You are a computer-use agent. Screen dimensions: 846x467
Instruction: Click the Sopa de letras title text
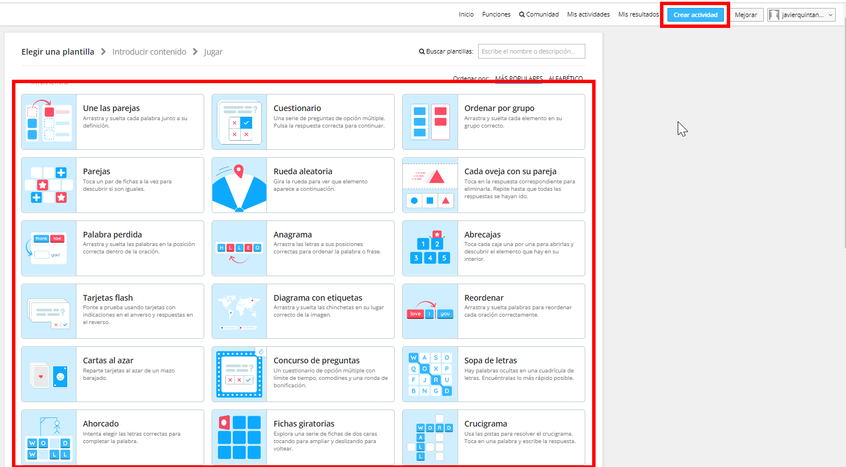tap(491, 361)
